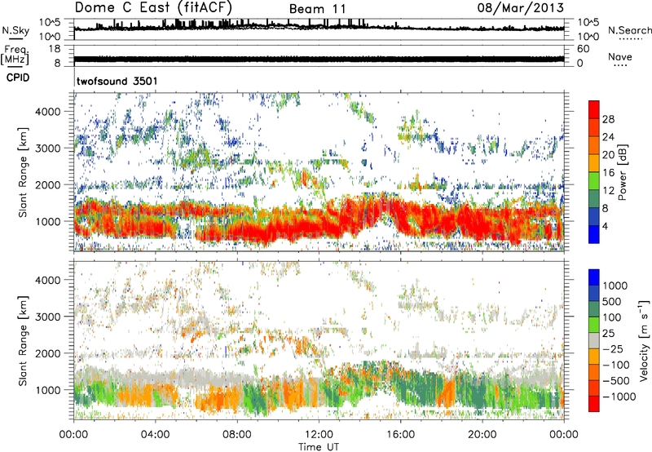Click the black frequency band strip

[x=319, y=59]
